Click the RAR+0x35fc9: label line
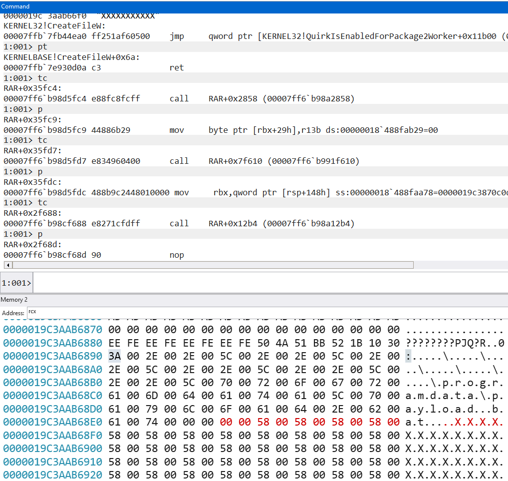508x481 pixels. (32, 120)
